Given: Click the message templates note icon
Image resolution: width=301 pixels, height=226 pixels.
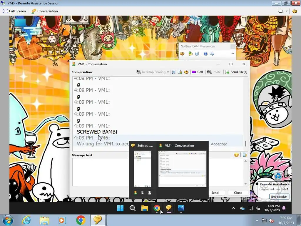Looking at the screenshot, I should (x=245, y=155).
